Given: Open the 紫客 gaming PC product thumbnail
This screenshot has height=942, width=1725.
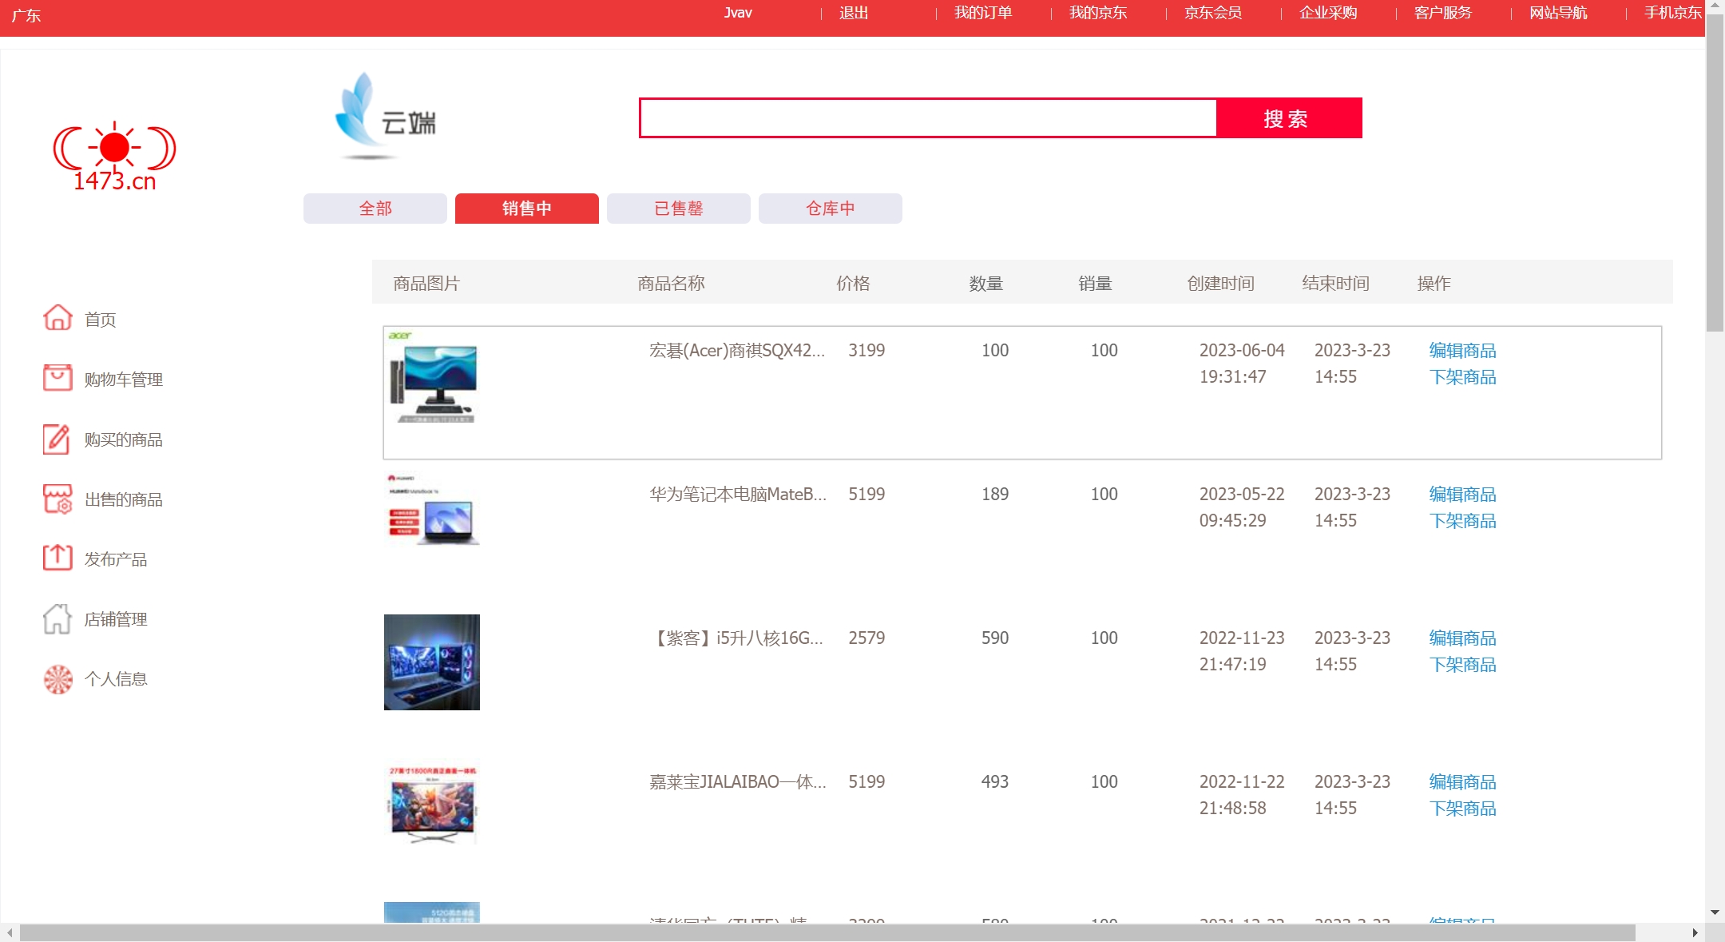Looking at the screenshot, I should [x=432, y=662].
